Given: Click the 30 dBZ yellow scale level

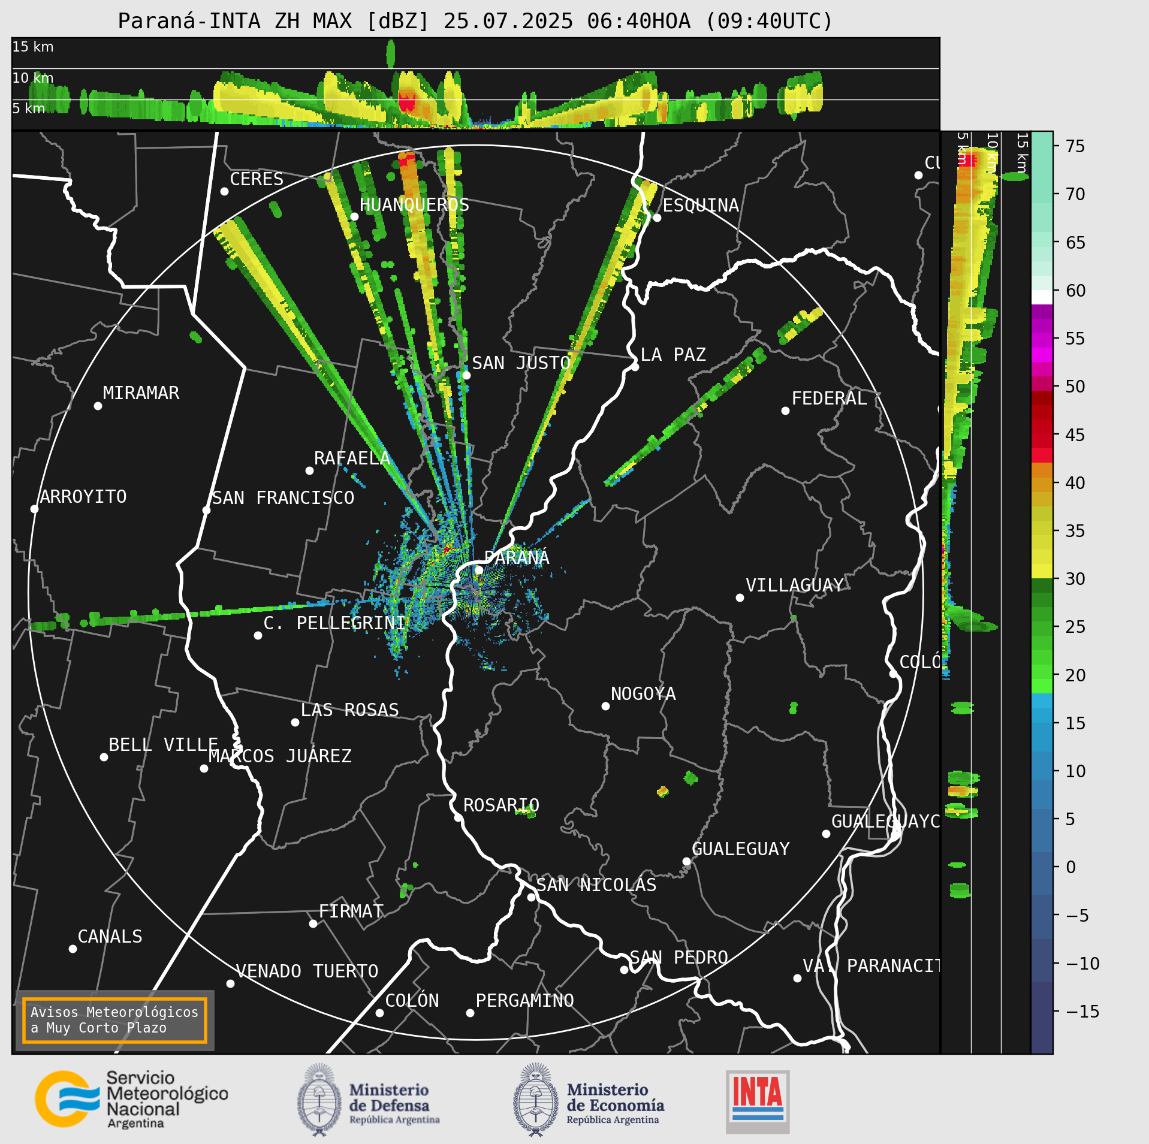Looking at the screenshot, I should click(x=1042, y=571).
